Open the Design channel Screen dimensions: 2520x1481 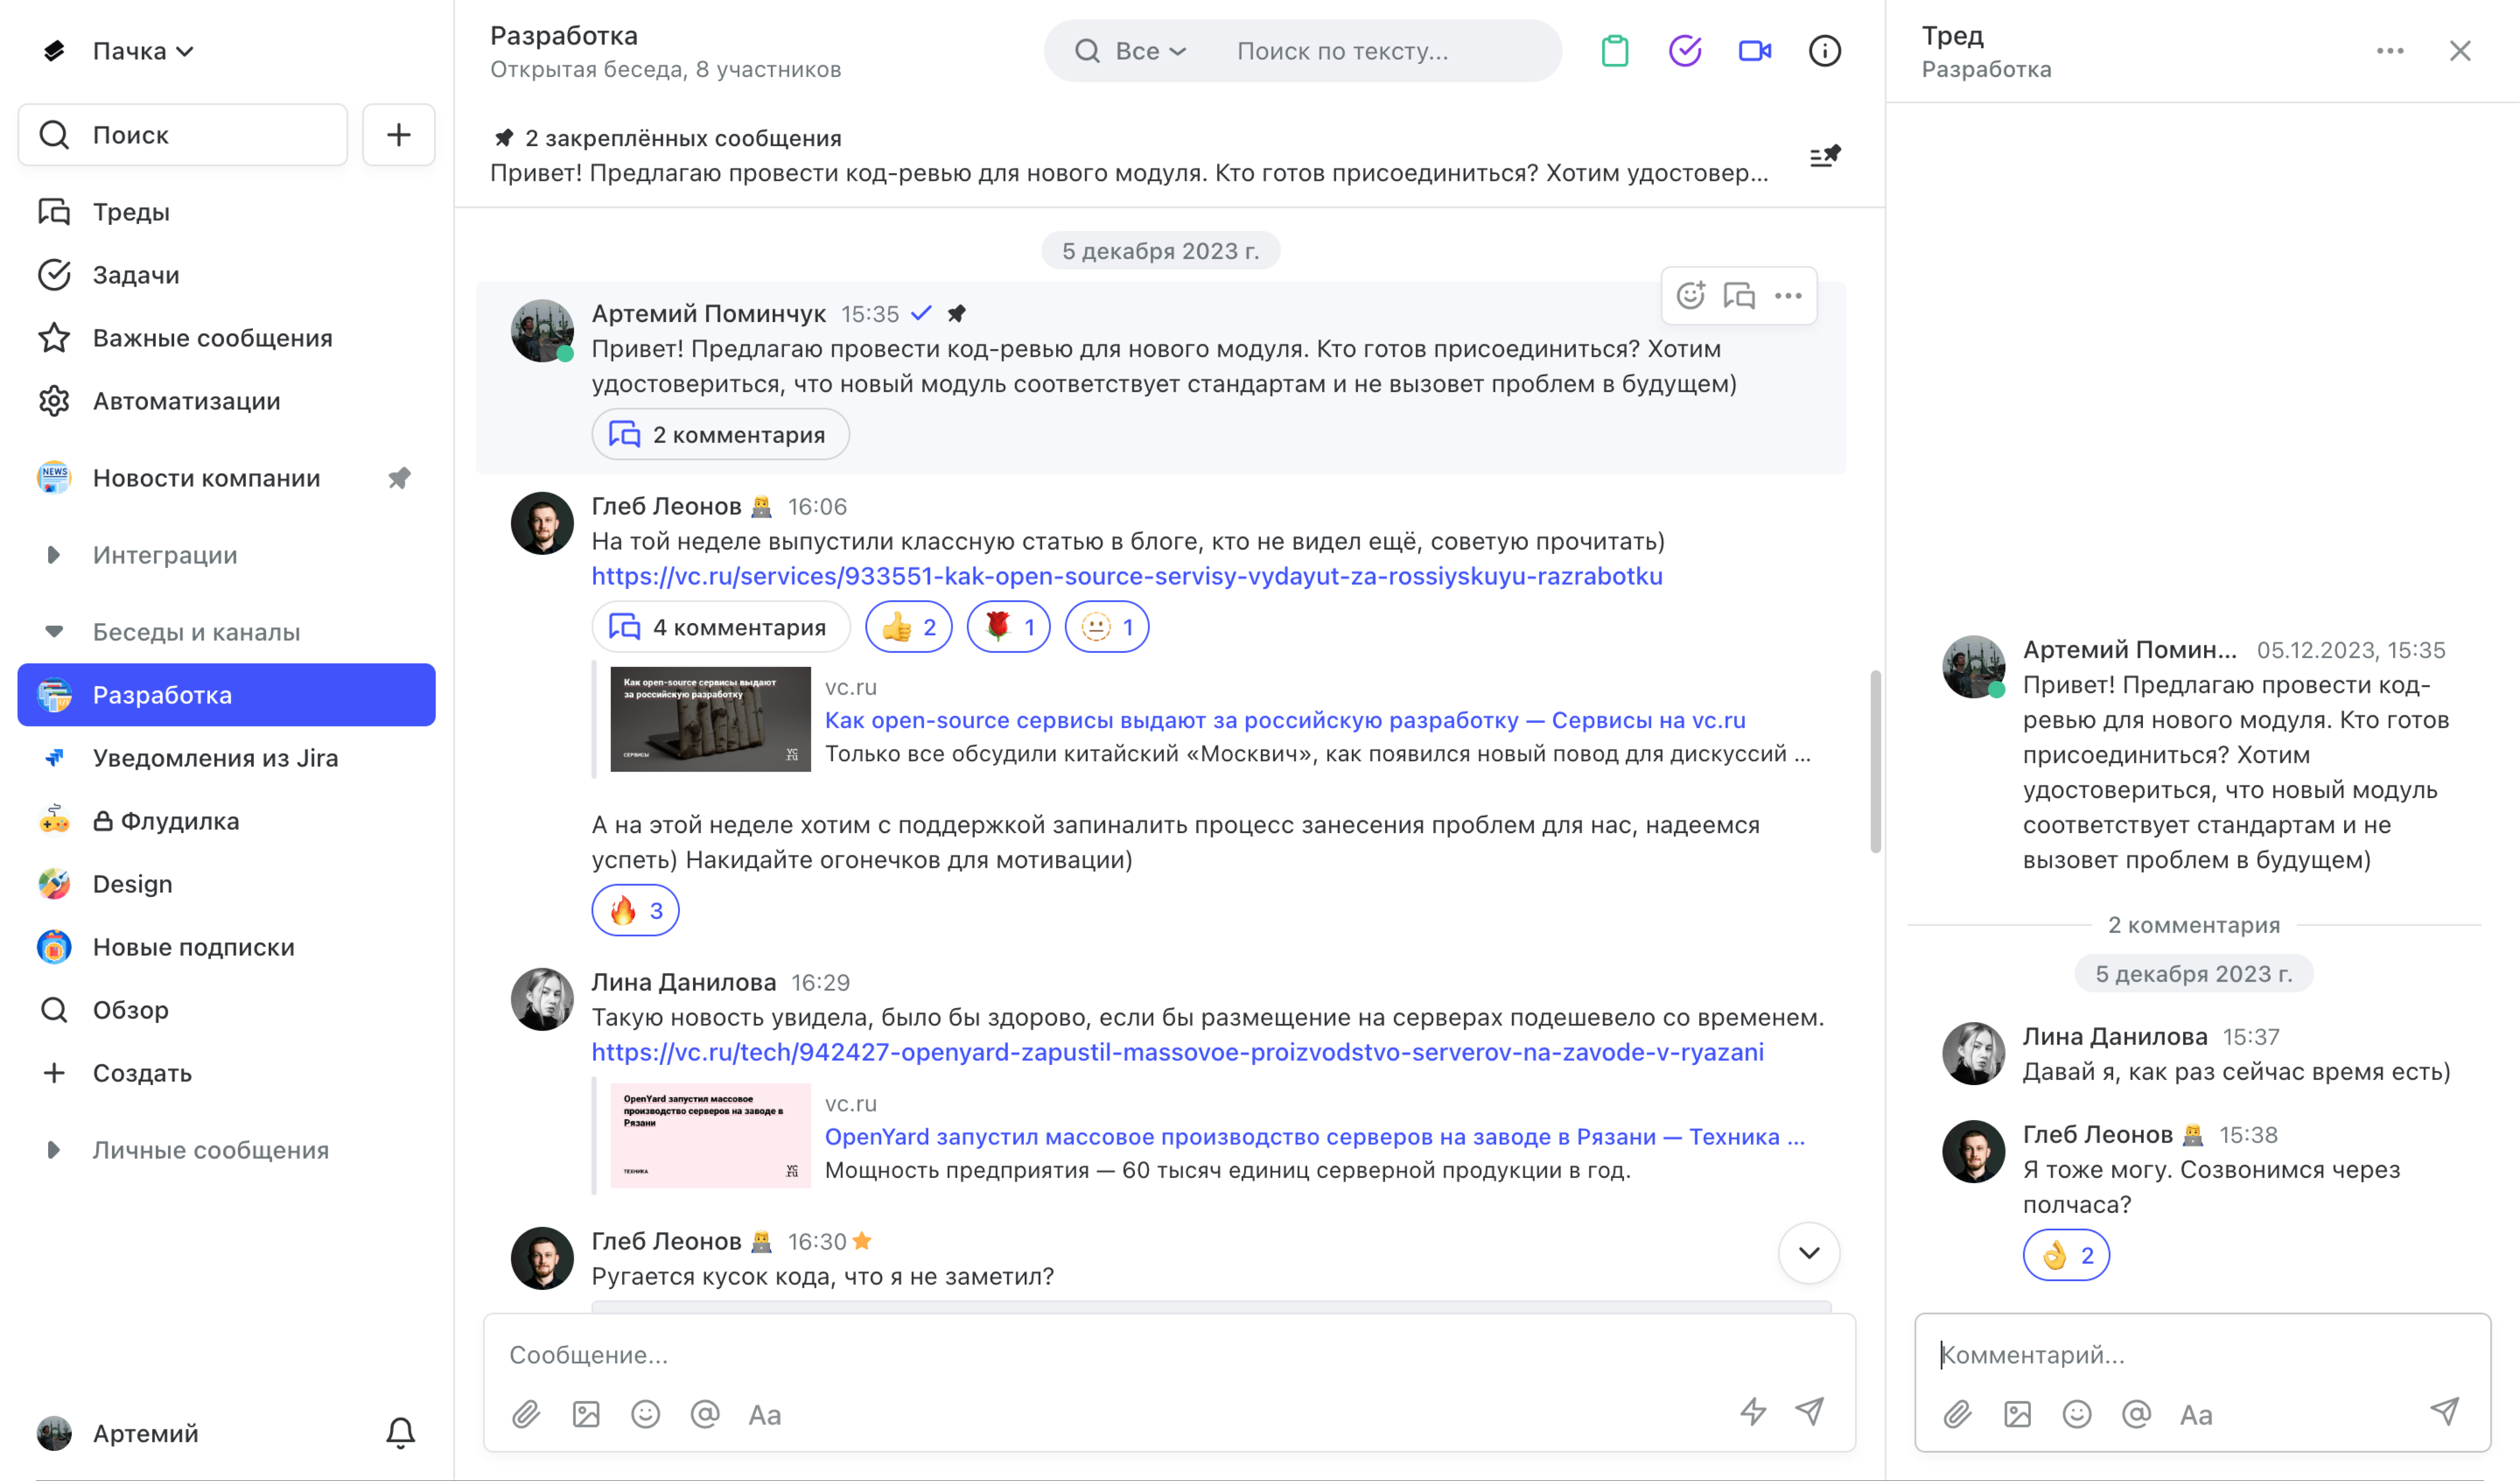[227, 884]
